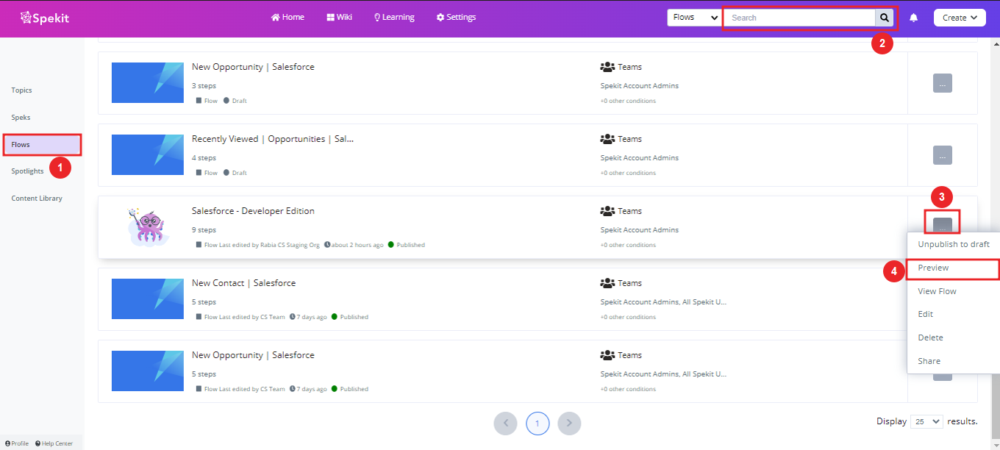Open the Flows search filter dropdown
The image size is (1000, 450).
[x=694, y=17]
